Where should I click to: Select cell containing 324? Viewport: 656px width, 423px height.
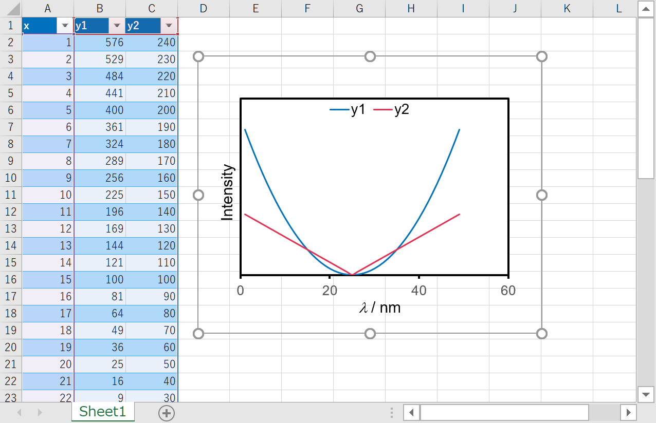(100, 144)
